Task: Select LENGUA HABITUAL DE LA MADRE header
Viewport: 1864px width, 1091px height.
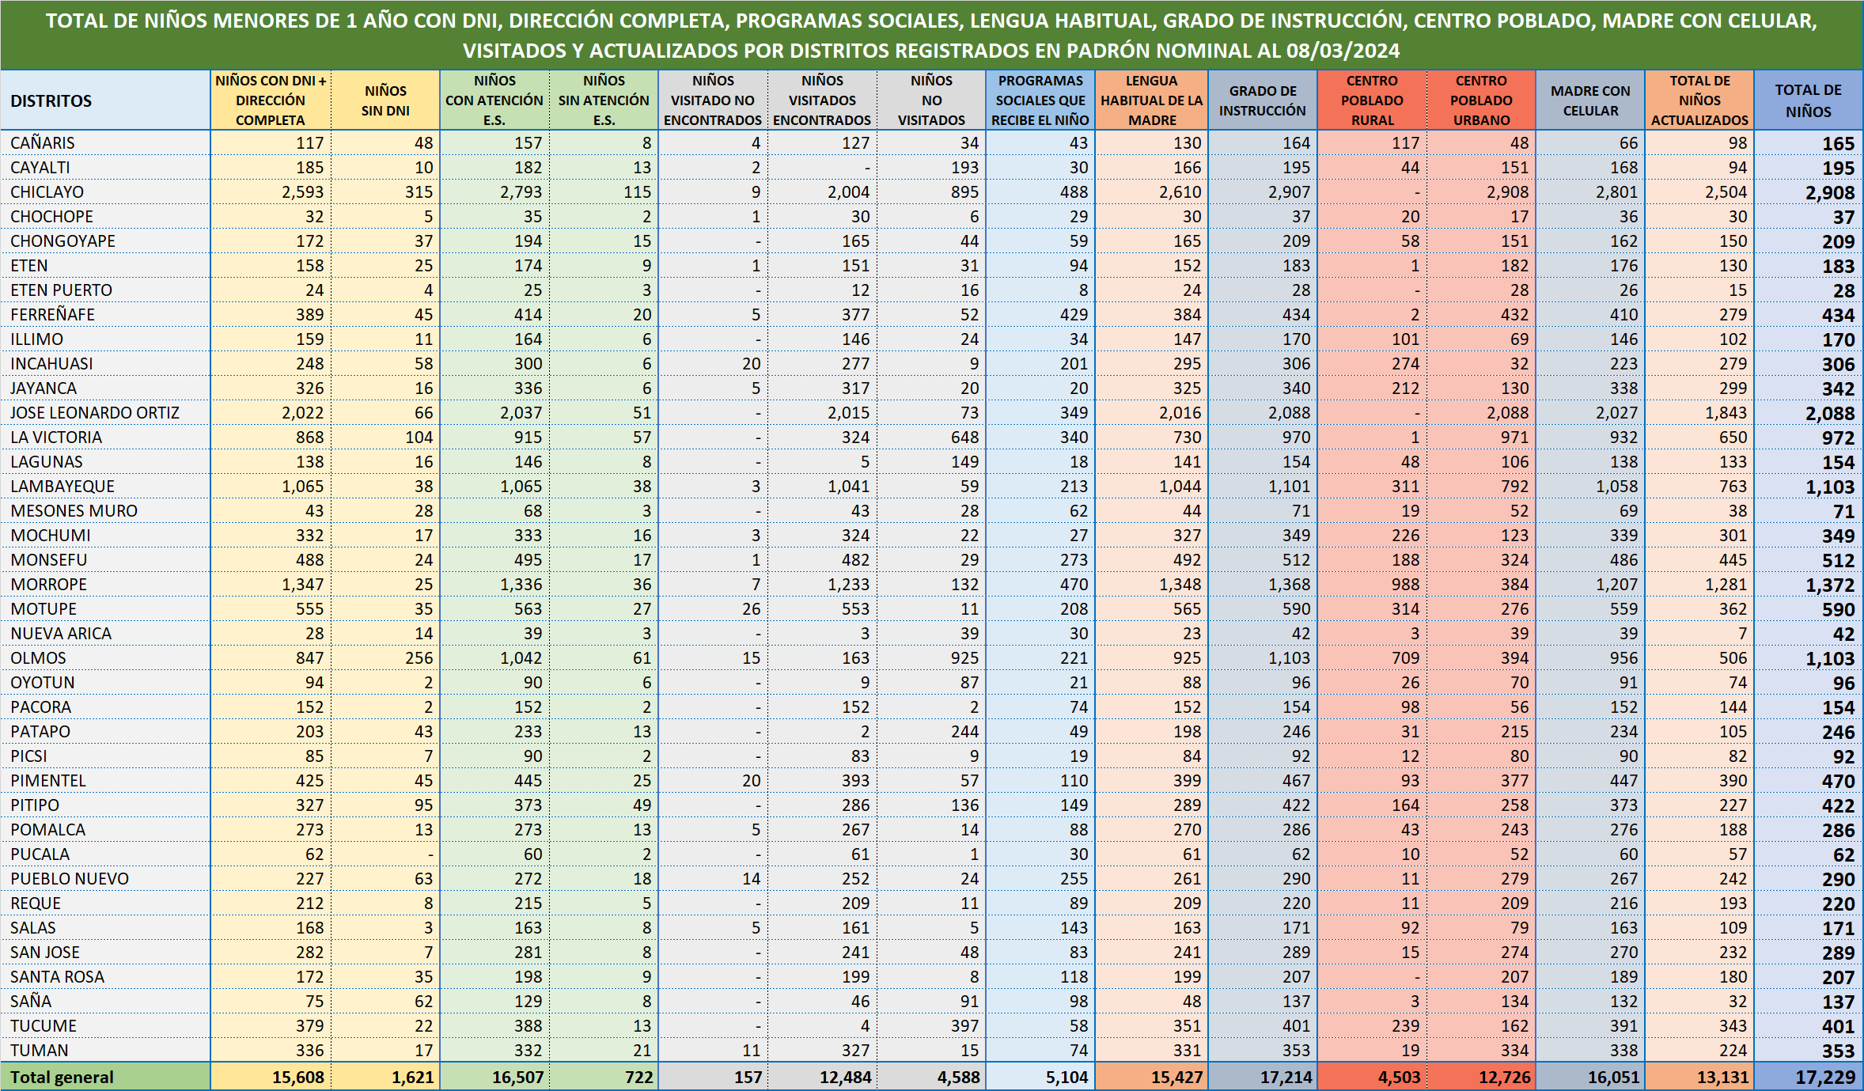Action: pos(1151,100)
